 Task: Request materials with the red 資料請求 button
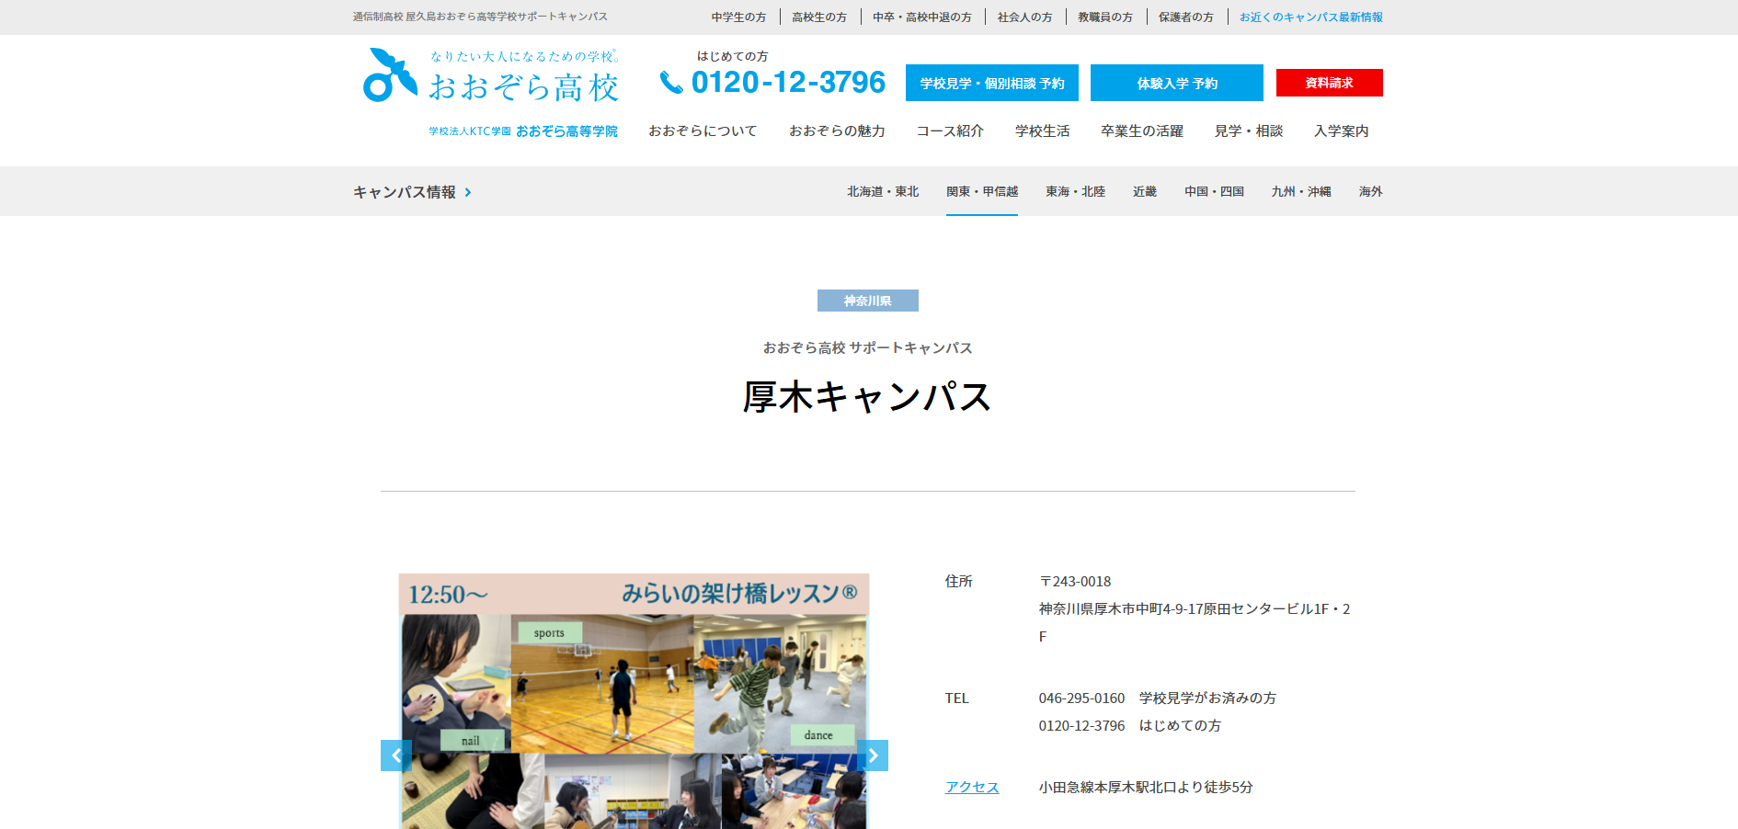point(1329,83)
